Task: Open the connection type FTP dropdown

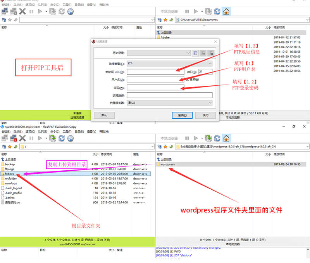Action: 169,64
